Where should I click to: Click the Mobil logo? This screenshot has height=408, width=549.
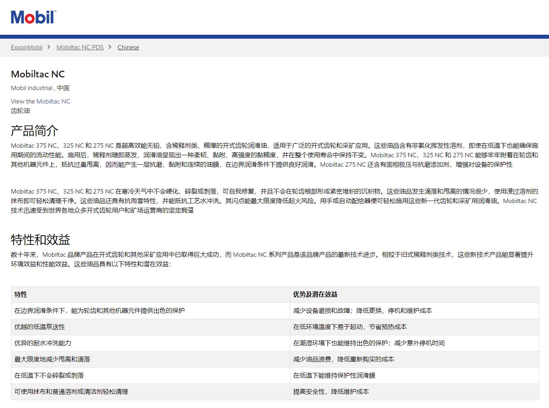pos(34,17)
